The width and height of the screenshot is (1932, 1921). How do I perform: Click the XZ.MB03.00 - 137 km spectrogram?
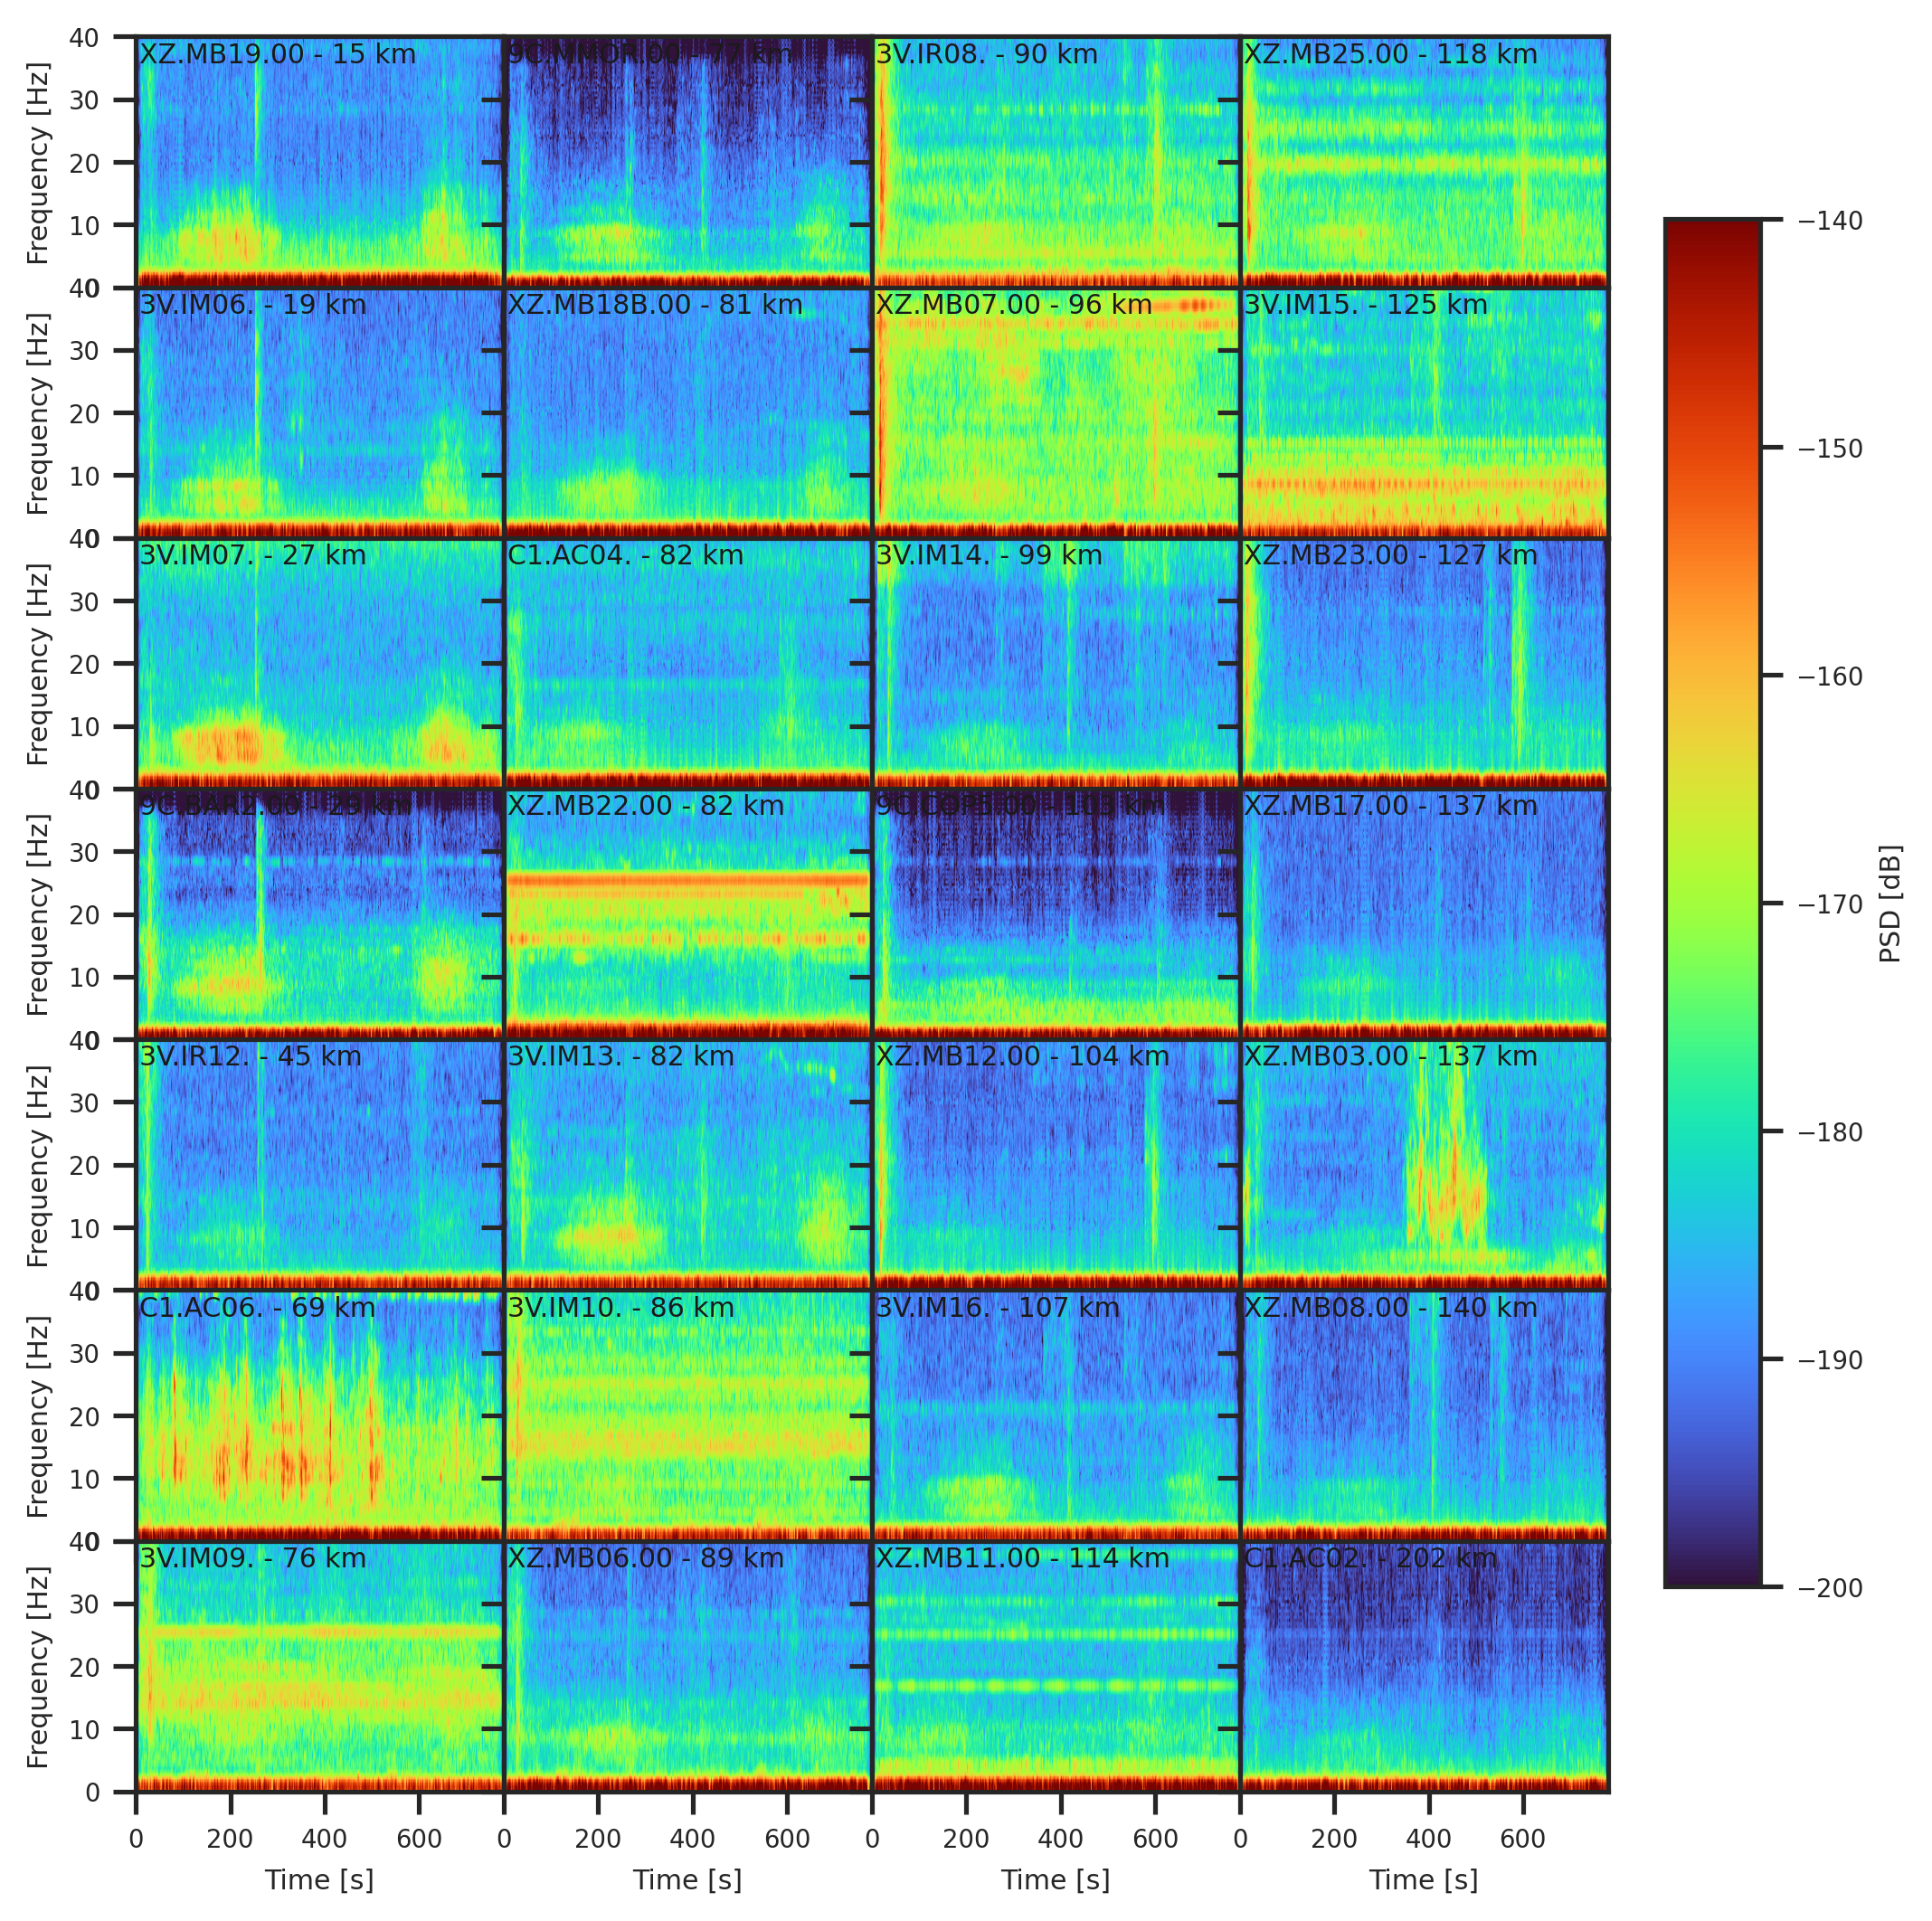1423,1166
